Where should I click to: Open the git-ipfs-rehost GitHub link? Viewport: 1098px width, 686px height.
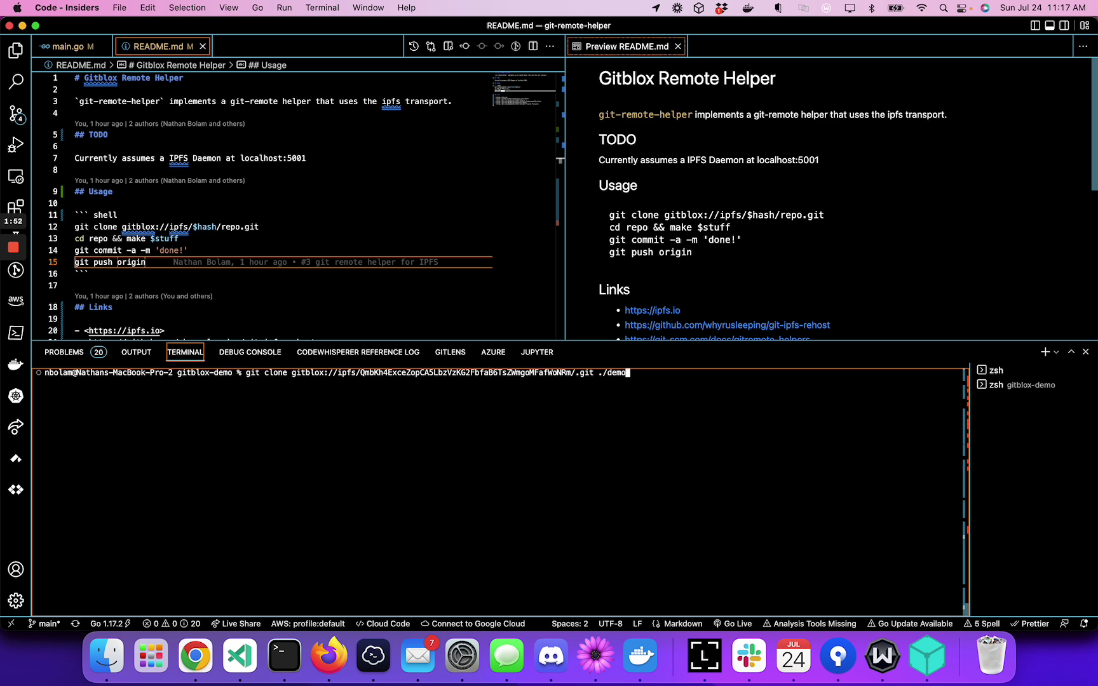727,325
